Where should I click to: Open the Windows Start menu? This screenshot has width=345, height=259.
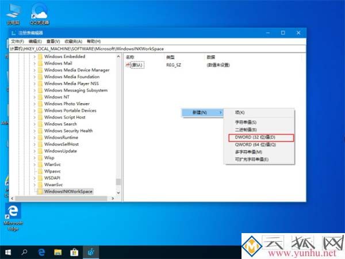coord(8,252)
